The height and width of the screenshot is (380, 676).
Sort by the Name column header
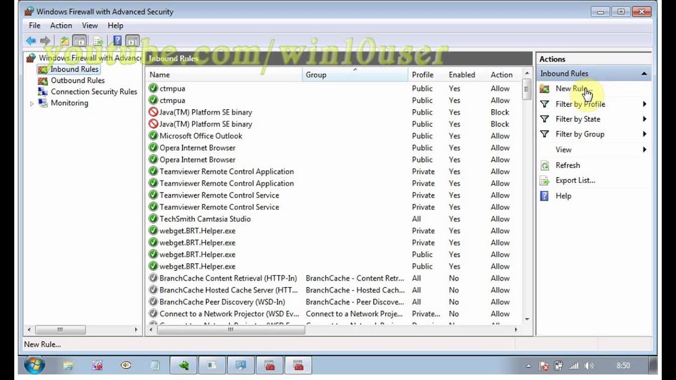(224, 75)
